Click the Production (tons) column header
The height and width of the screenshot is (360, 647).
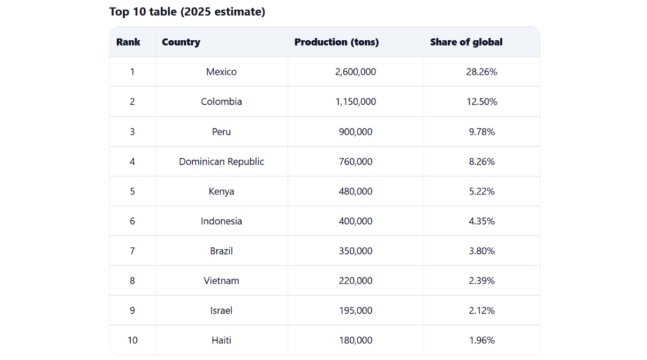click(336, 42)
